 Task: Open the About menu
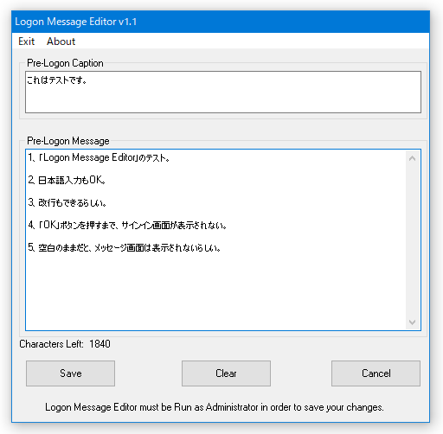pos(61,41)
